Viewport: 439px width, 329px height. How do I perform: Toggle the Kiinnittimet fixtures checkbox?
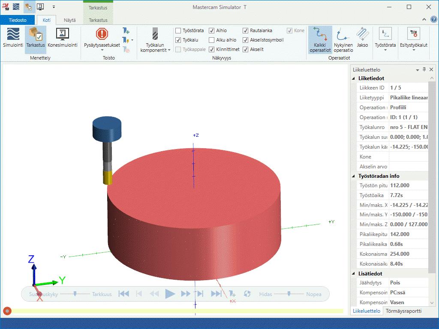[x=212, y=50]
